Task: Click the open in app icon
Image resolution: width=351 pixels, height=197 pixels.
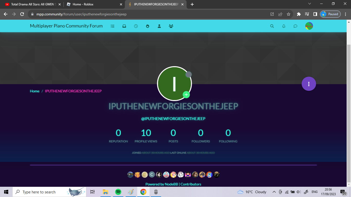Action: pyautogui.click(x=272, y=14)
